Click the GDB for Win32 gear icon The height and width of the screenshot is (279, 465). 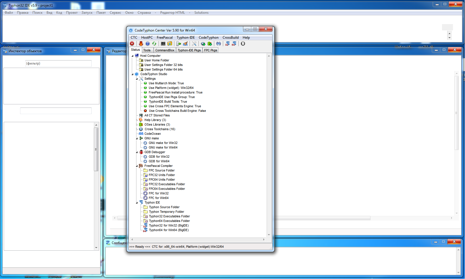(145, 157)
